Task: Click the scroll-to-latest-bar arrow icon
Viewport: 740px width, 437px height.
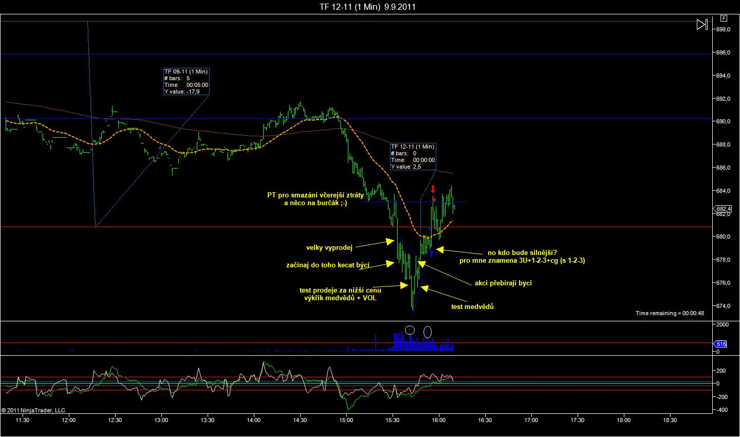Action: pos(702,24)
